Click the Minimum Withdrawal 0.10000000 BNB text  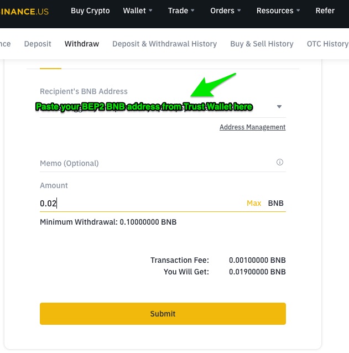click(108, 222)
